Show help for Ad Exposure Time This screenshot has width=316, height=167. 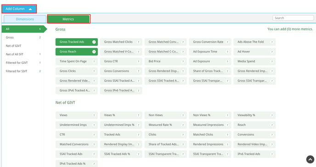(227, 52)
